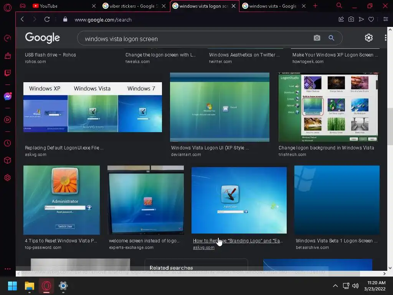Click the send/flow arrow toolbar icon
The width and height of the screenshot is (393, 295).
coord(361,19)
